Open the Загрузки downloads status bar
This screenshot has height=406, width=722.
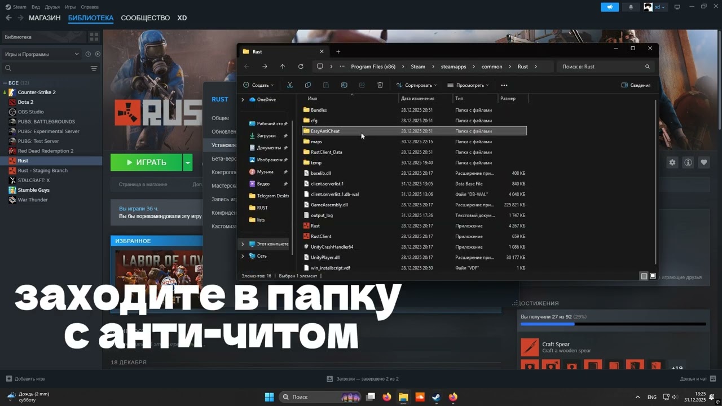click(x=363, y=379)
